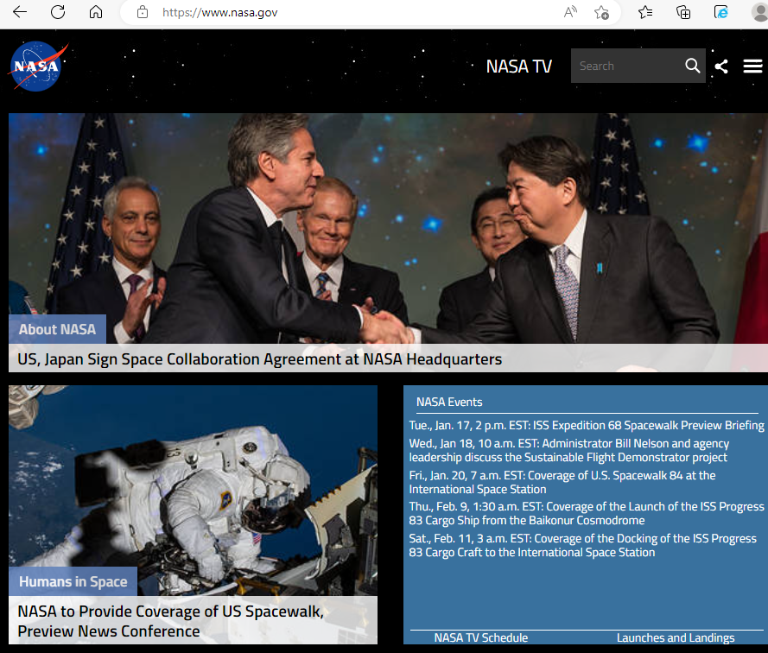
Task: Open the browser home page icon
Action: [x=96, y=12]
